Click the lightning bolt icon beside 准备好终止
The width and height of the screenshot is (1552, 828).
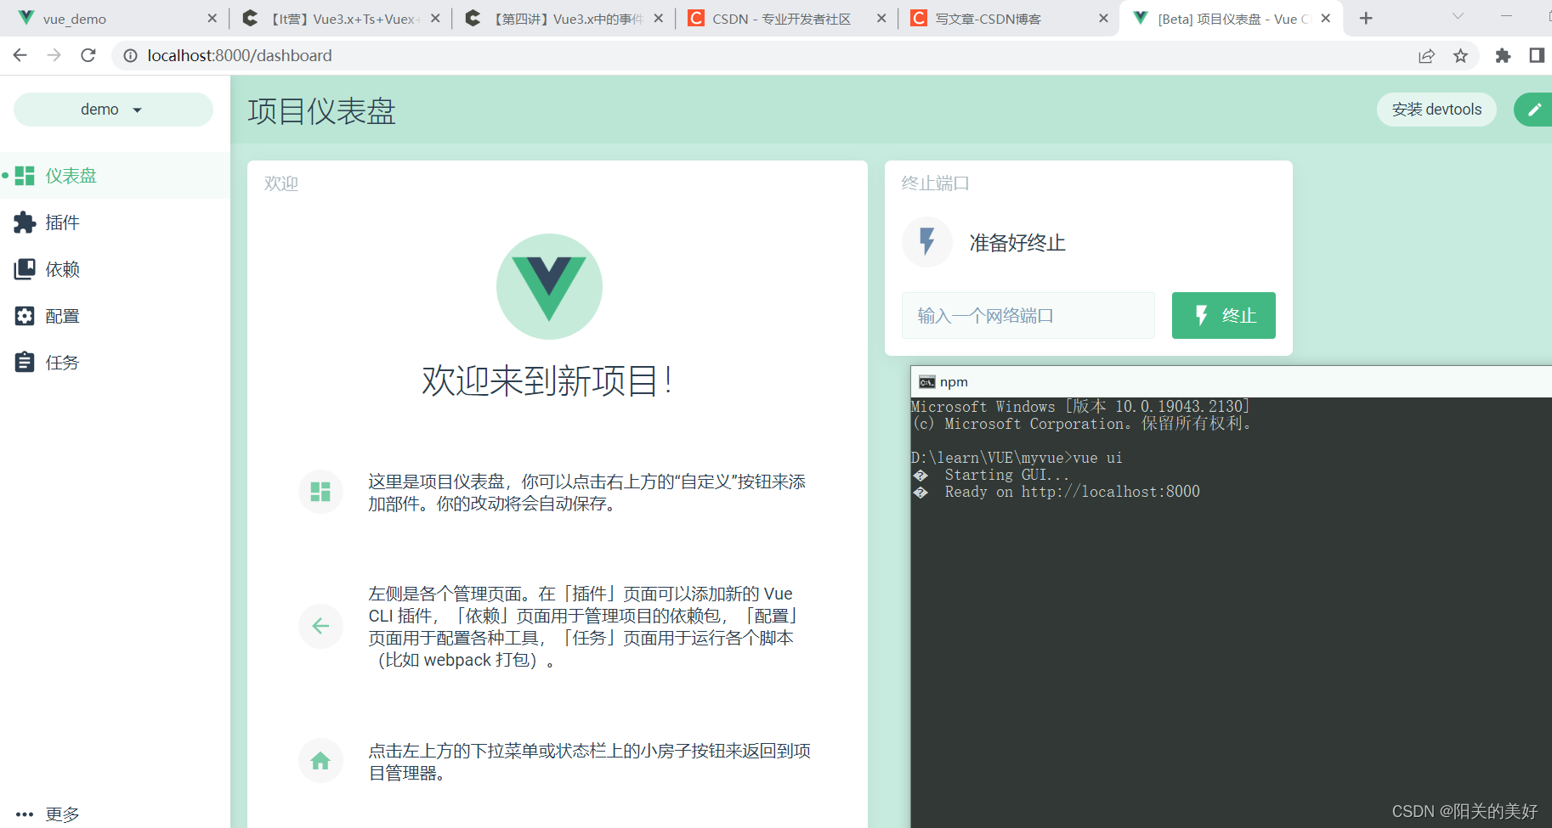[x=927, y=242]
